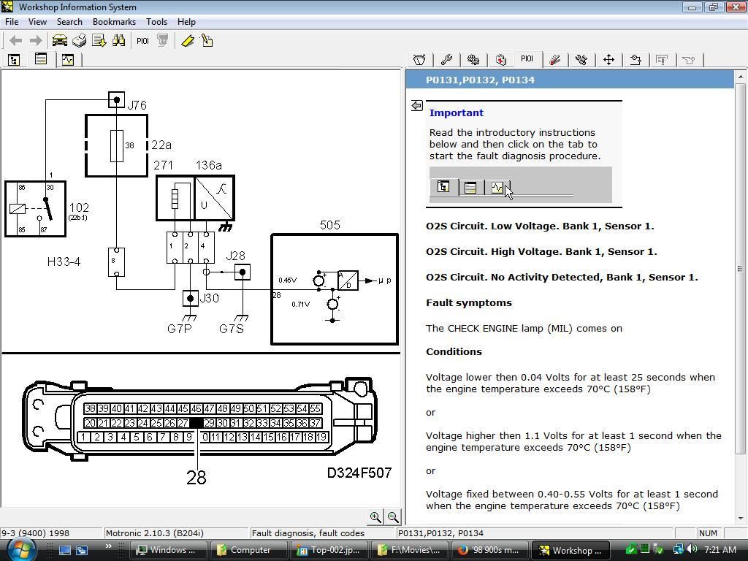Click the back arrow beside Important heading

(416, 105)
